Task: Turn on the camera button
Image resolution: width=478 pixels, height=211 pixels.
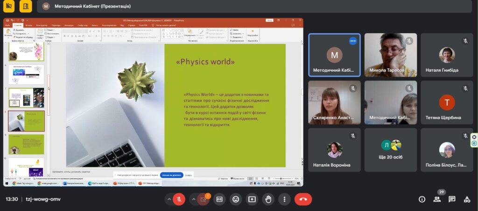Action: pos(203,199)
